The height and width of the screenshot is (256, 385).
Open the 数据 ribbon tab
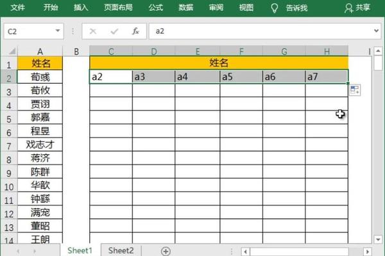185,8
